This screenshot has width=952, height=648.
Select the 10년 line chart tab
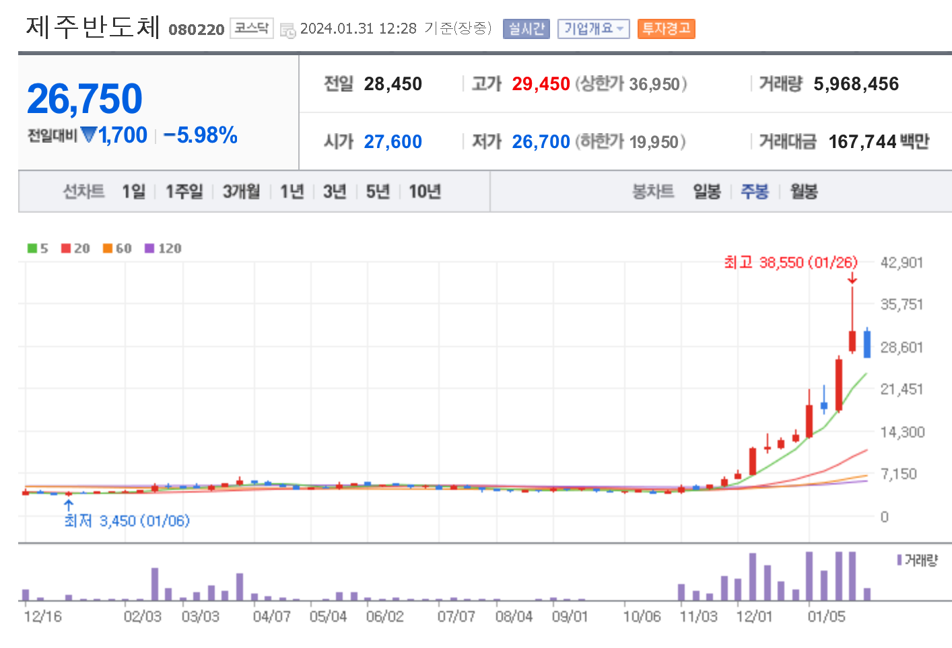click(425, 192)
